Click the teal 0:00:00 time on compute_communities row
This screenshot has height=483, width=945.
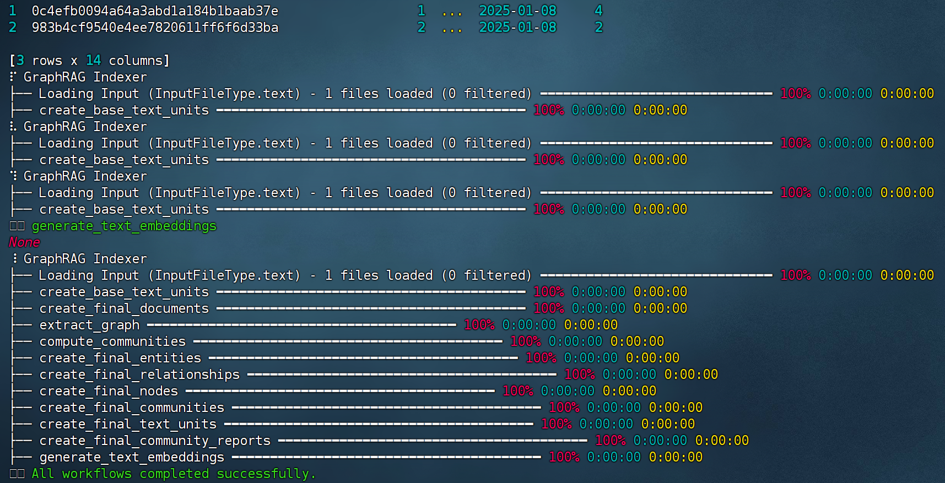click(x=576, y=341)
